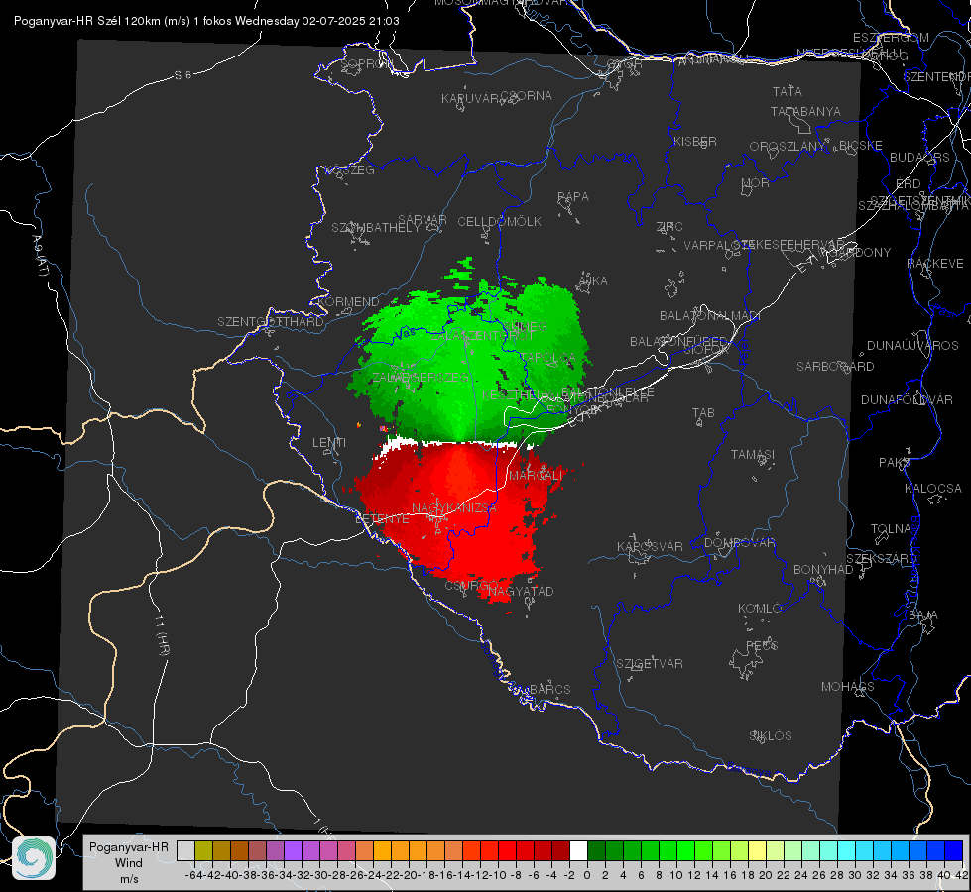The height and width of the screenshot is (892, 971).
Task: Click the KAPOSVAR city label
Action: [x=651, y=546]
